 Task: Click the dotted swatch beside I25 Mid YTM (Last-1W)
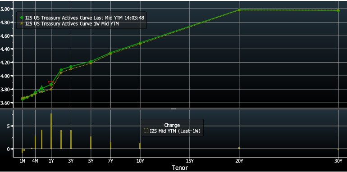tap(146, 131)
